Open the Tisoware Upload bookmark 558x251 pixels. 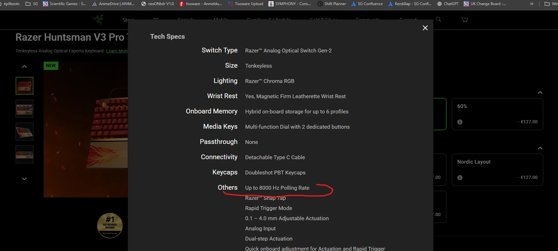coord(246,4)
